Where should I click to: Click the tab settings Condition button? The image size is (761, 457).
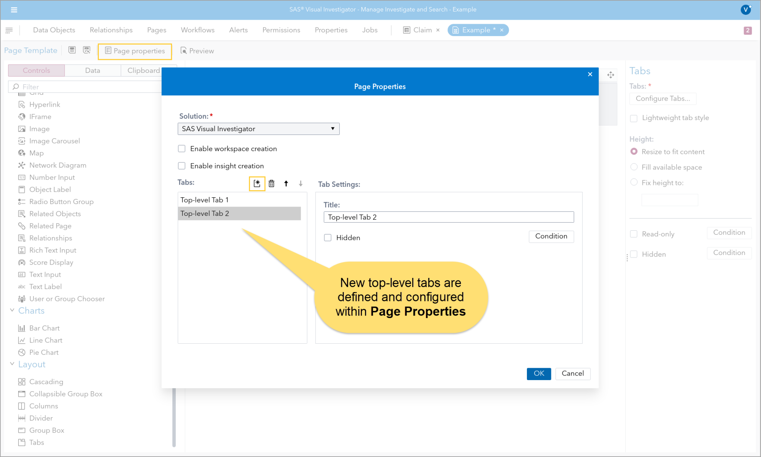[551, 237]
